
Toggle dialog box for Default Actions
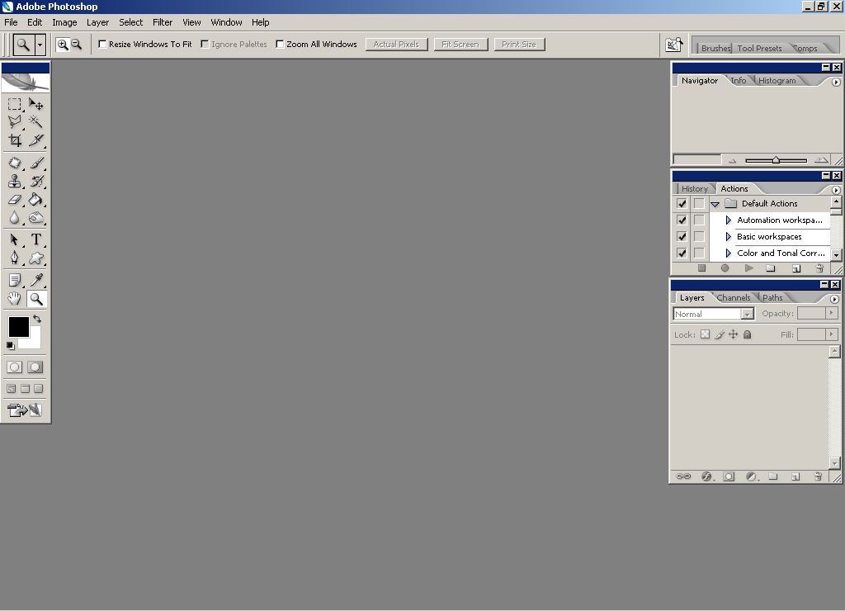pyautogui.click(x=699, y=204)
